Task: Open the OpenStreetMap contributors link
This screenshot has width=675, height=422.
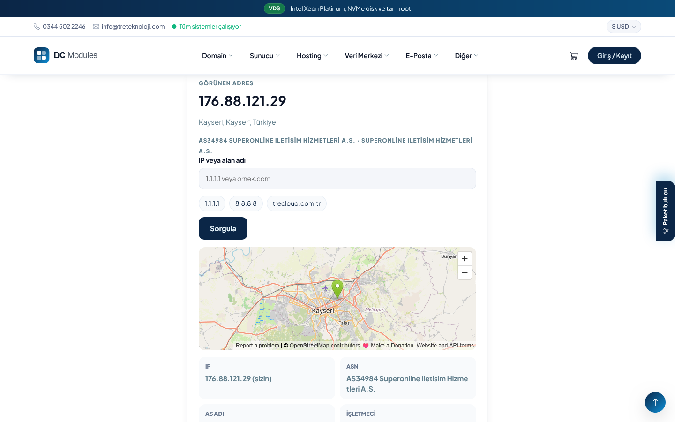Action: [325, 346]
